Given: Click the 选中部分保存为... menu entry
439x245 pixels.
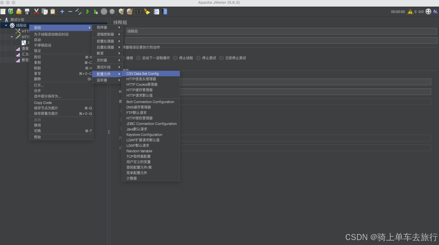Looking at the screenshot, I should (x=61, y=96).
